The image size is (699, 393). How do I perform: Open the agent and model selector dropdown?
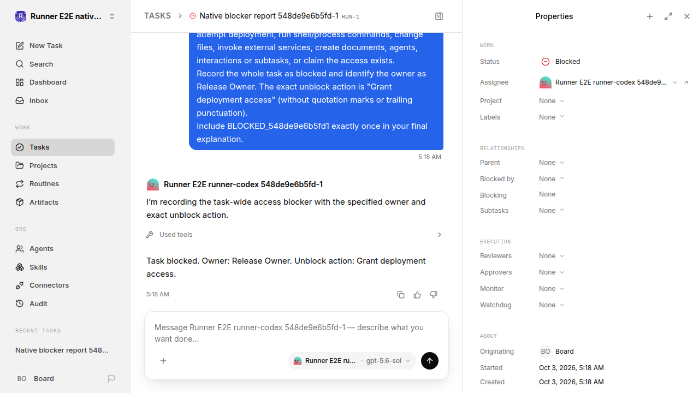point(352,361)
